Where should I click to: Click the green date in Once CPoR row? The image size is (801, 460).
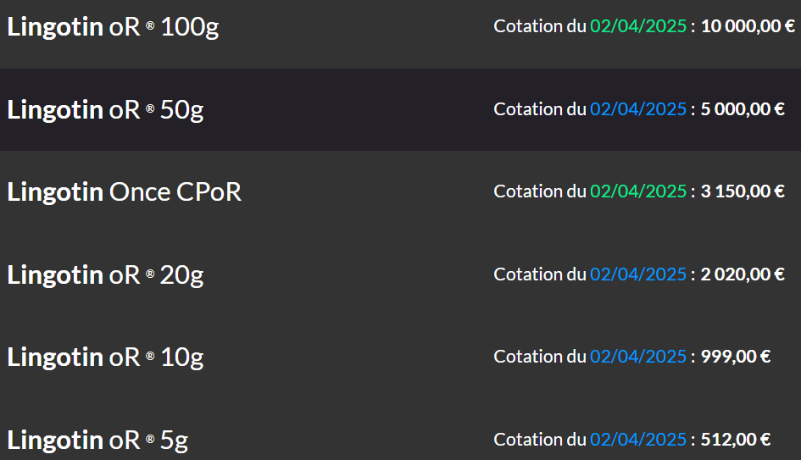tap(638, 191)
